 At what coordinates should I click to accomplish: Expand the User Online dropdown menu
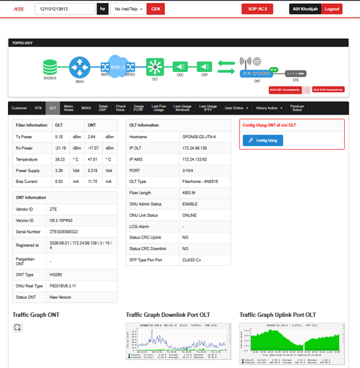click(236, 108)
